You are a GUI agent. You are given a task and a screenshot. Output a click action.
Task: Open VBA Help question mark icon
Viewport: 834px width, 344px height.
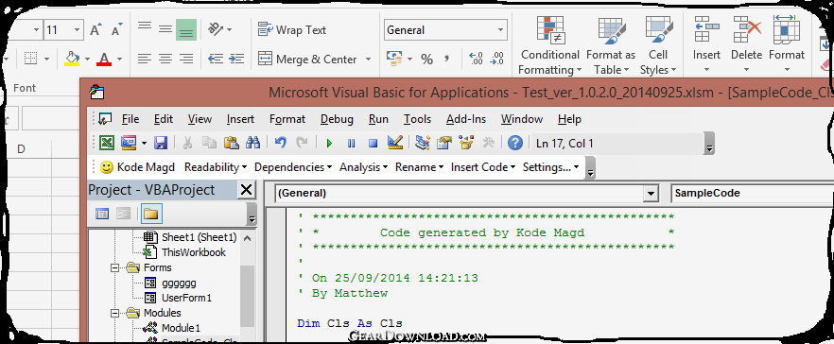click(x=514, y=143)
